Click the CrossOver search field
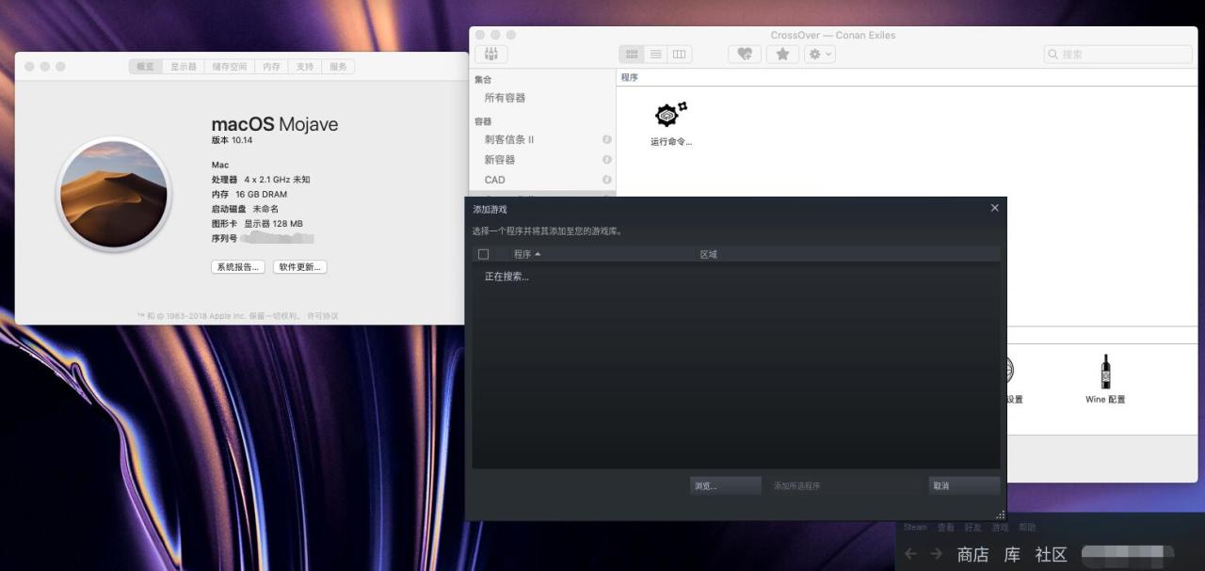The height and width of the screenshot is (571, 1205). click(1118, 55)
